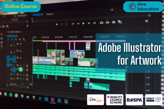The width and height of the screenshot is (164, 109).
Task: Click the Go to In point icon
Action: [x=72, y=23]
